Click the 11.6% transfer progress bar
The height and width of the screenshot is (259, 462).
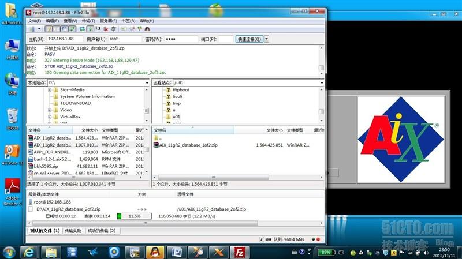tap(135, 216)
